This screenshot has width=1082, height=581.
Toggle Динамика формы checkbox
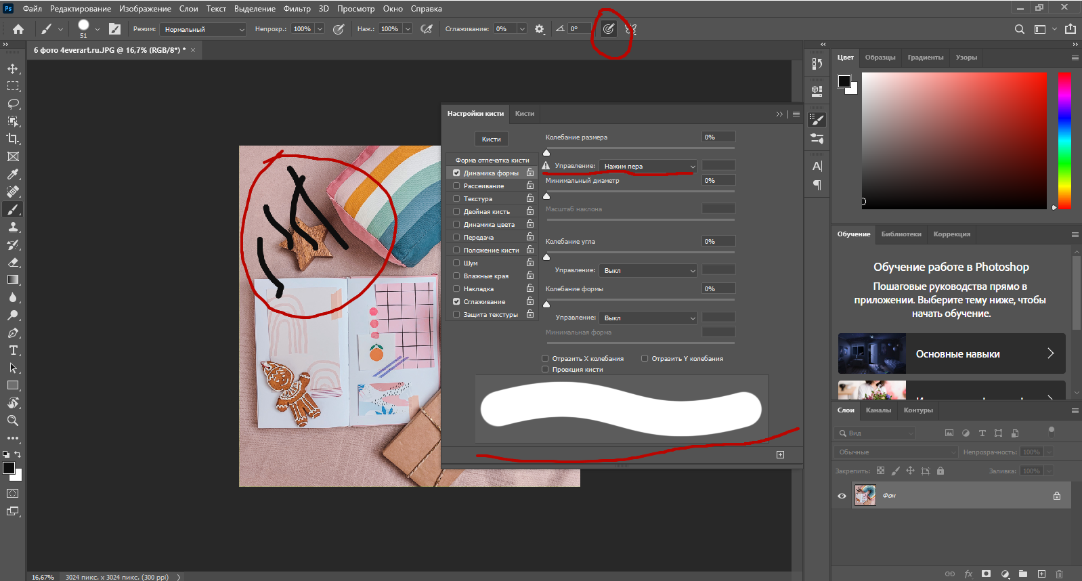(x=456, y=173)
